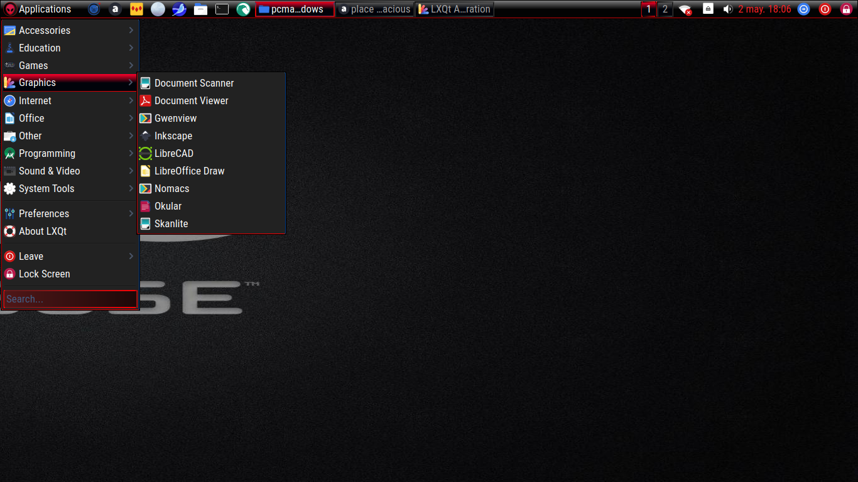The height and width of the screenshot is (482, 858).
Task: Switch to the LXQt A...ration taskbar window
Action: (454, 9)
